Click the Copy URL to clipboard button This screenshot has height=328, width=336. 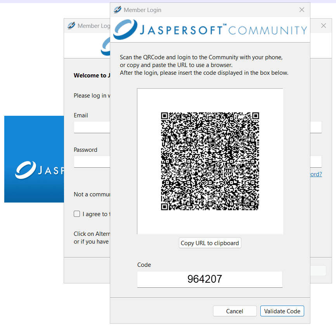(x=210, y=243)
